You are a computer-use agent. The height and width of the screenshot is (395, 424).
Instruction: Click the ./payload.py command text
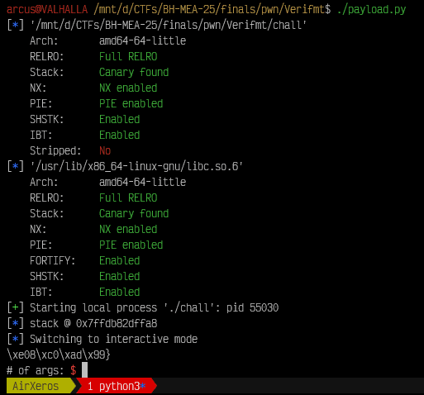click(x=371, y=10)
